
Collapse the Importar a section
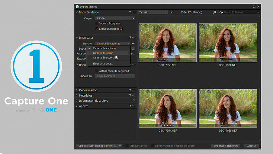[77, 38]
